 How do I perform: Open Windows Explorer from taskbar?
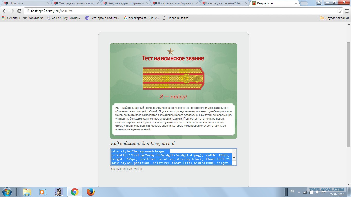click(x=27, y=192)
